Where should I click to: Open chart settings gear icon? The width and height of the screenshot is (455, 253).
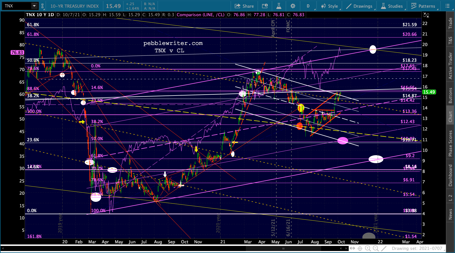(293, 6)
